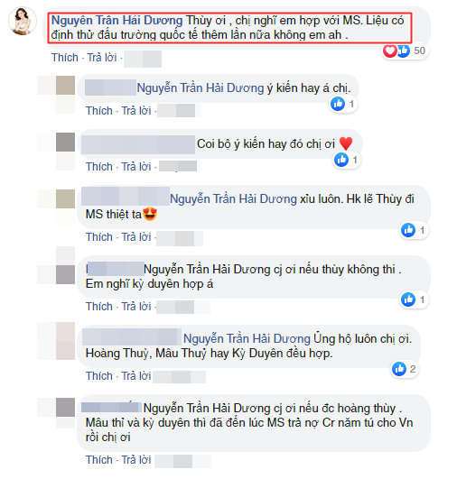Screen dimensions: 457x479
Task: Click the like reaction on 'kỳ duyên hợp á' reply
Action: [x=408, y=299]
